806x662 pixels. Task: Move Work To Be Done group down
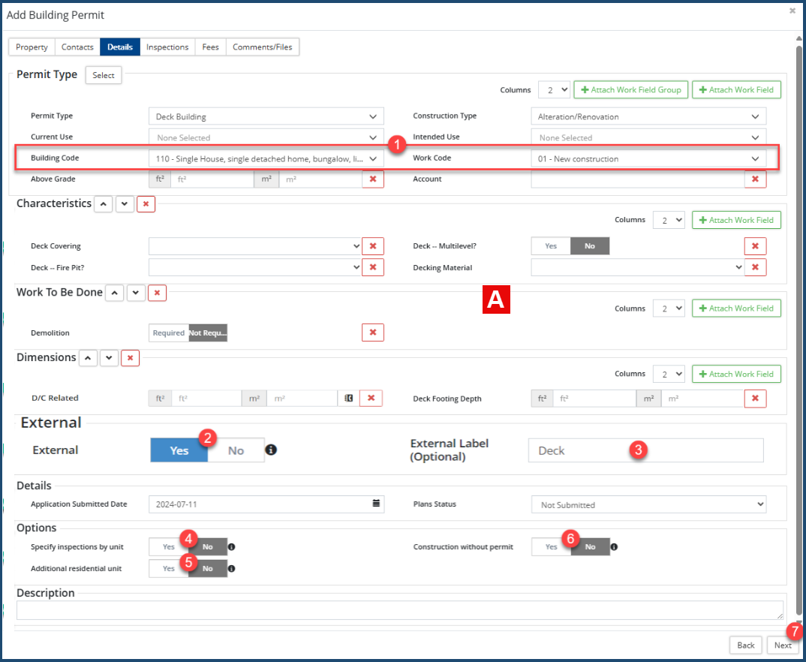(136, 293)
